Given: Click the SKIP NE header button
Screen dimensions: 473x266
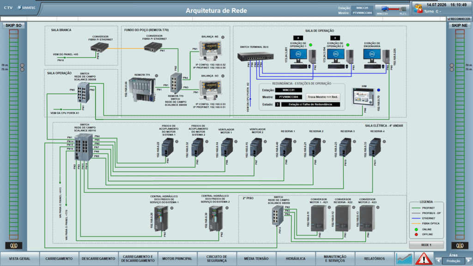Looking at the screenshot, I should coord(460,25).
